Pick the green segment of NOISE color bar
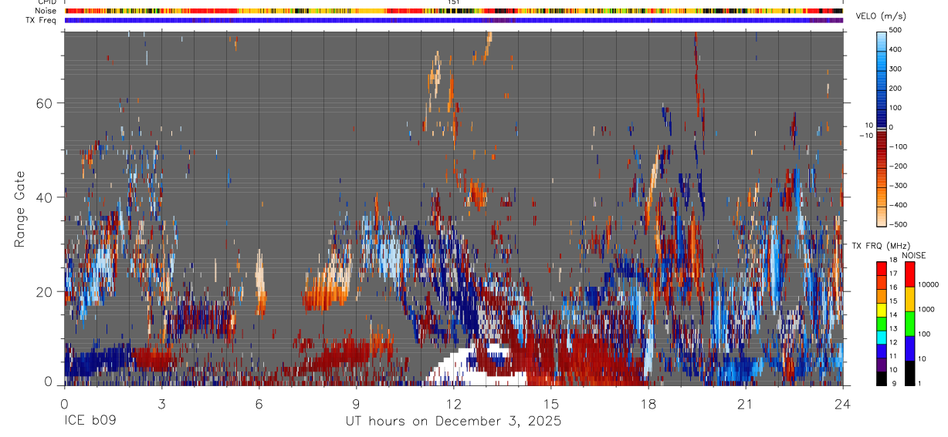 [x=910, y=323]
